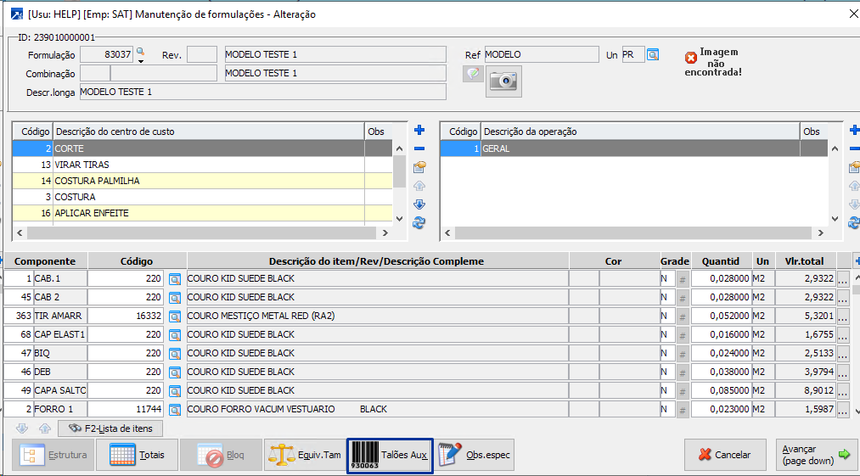
Task: Expand the dropdown arrow below Formulação magnifier
Action: click(x=141, y=61)
